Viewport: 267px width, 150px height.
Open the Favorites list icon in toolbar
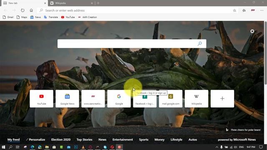click(x=244, y=10)
